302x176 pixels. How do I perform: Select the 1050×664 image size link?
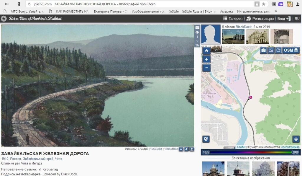(156, 149)
